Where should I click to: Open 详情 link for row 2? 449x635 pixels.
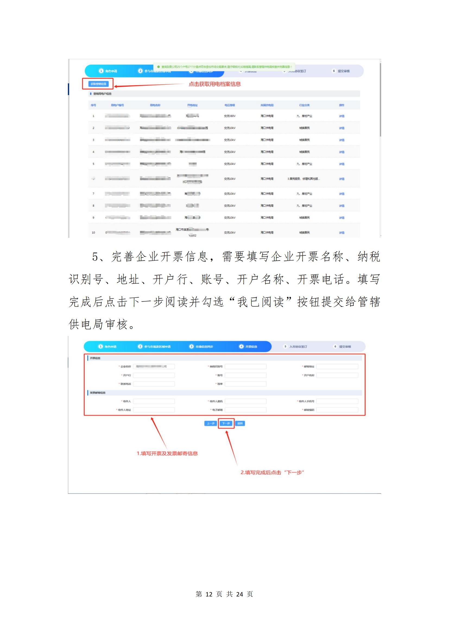342,128
